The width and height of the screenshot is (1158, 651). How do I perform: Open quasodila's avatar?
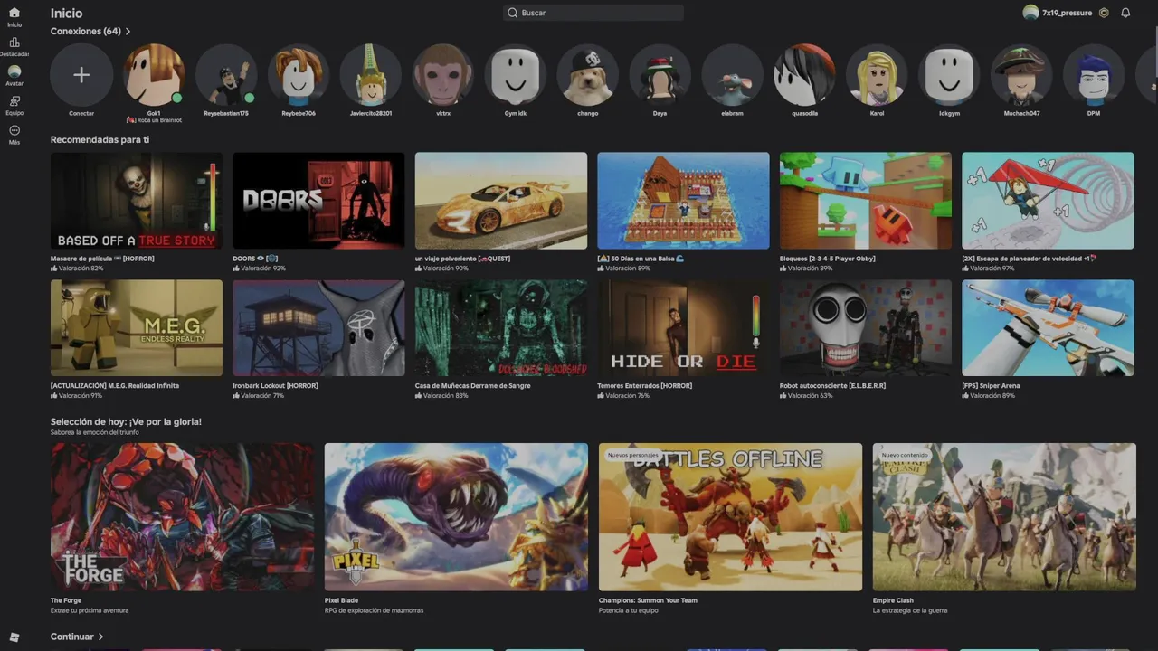pyautogui.click(x=804, y=75)
